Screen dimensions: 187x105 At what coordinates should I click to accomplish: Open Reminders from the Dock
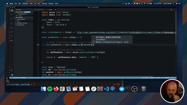[x=81, y=89]
